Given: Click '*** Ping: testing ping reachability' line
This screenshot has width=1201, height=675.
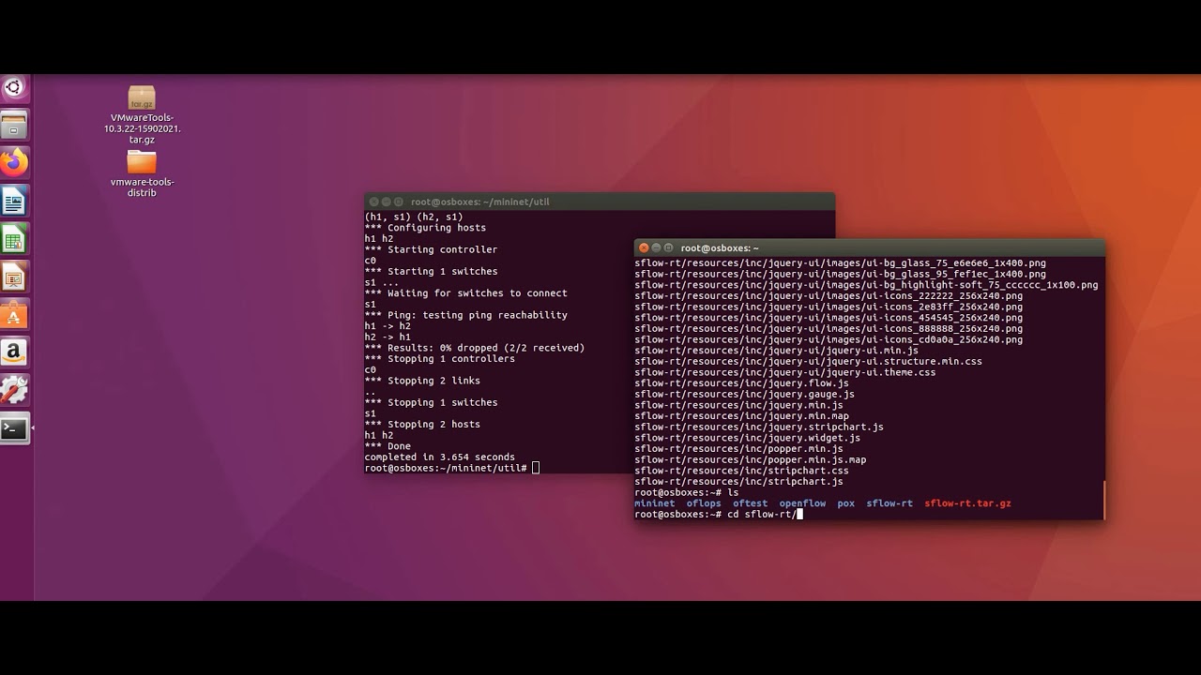Looking at the screenshot, I should (465, 315).
